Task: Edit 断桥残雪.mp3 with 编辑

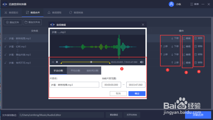Action: (x=187, y=38)
